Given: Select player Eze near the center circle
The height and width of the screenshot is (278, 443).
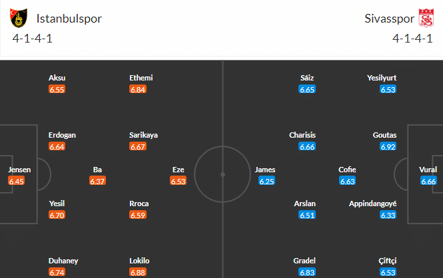Looking at the screenshot, I should pos(178,170).
